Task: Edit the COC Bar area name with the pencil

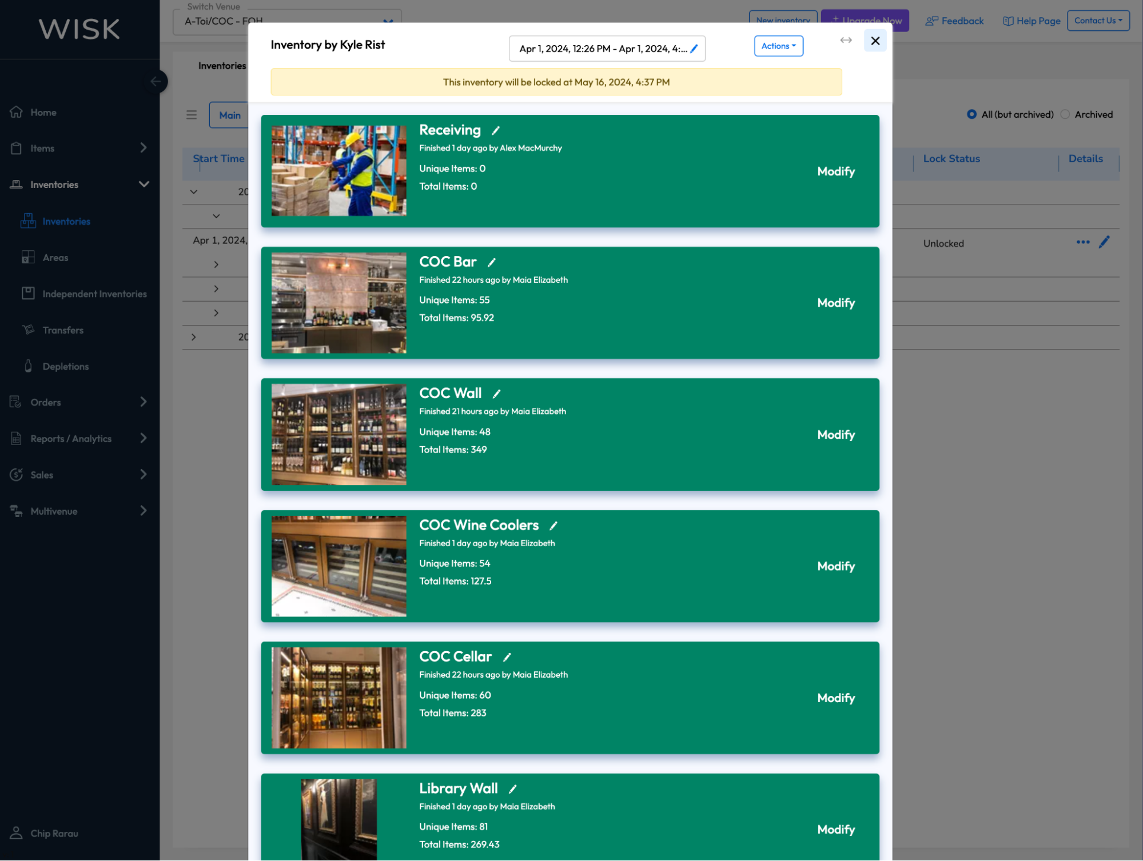Action: [x=491, y=262]
